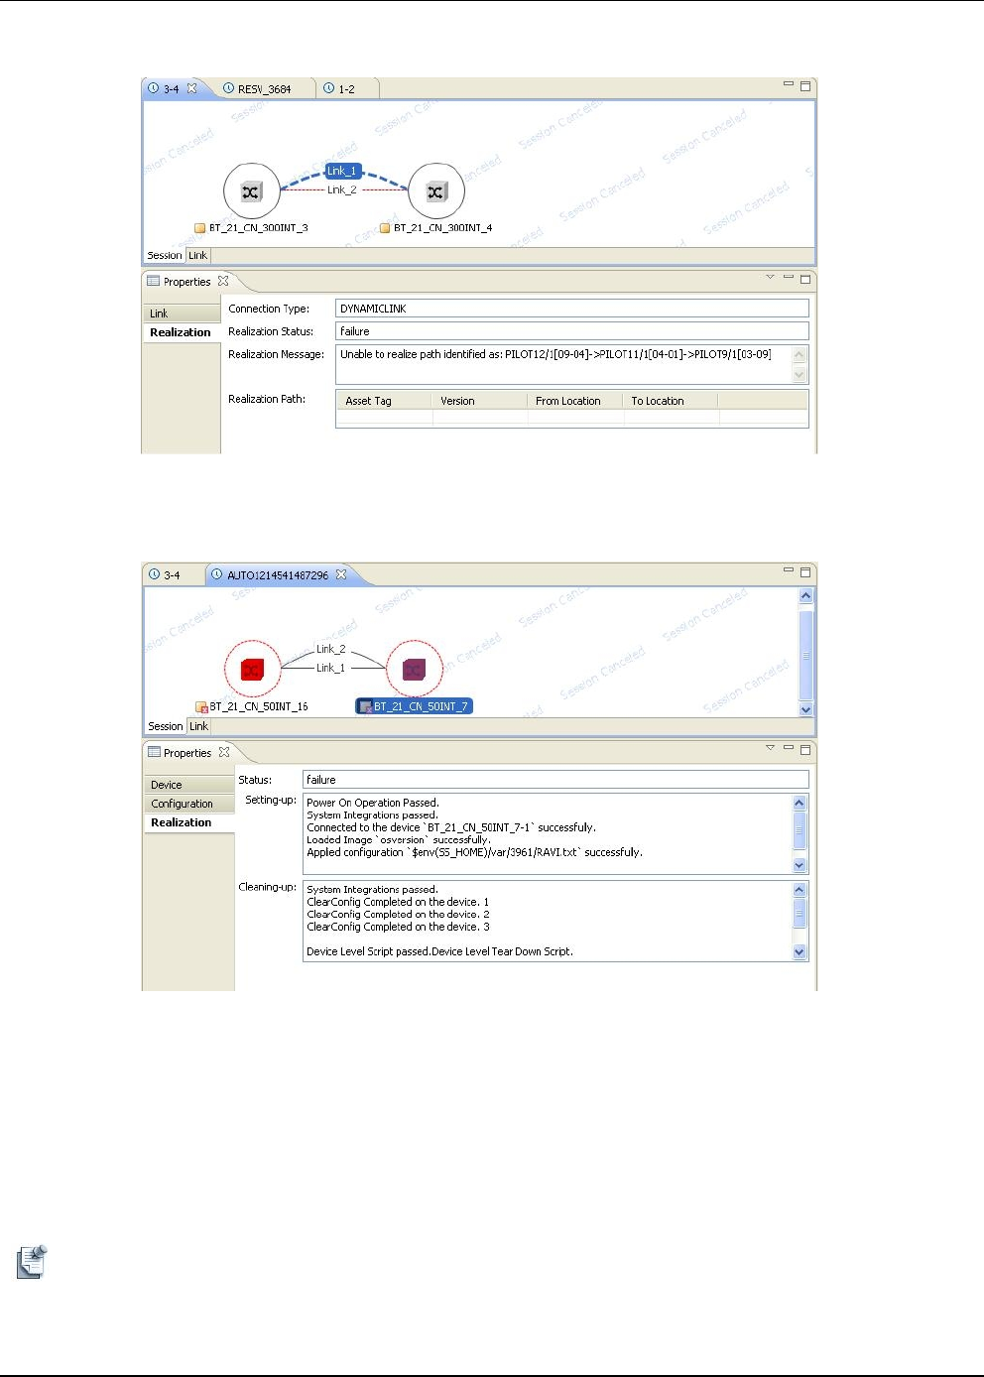Click the BT_21_CN_50INT_7 highlighted label

(x=414, y=706)
